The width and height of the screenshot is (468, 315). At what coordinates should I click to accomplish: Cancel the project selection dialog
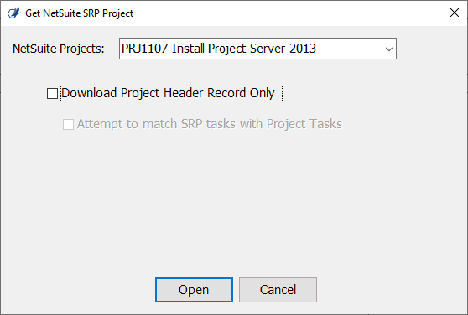[278, 290]
